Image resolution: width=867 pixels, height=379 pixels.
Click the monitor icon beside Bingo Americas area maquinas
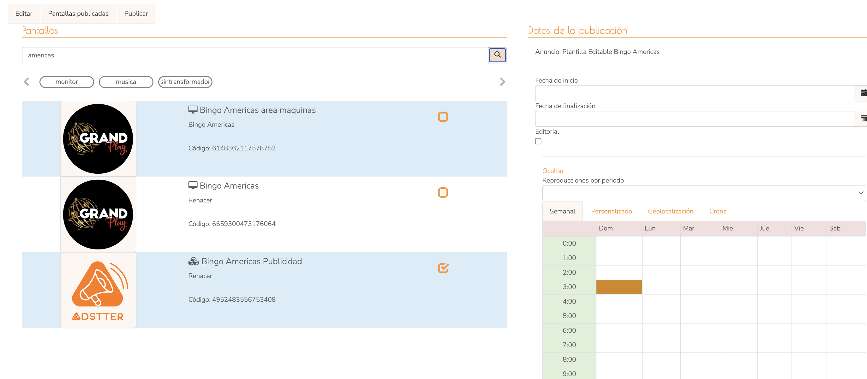point(193,110)
